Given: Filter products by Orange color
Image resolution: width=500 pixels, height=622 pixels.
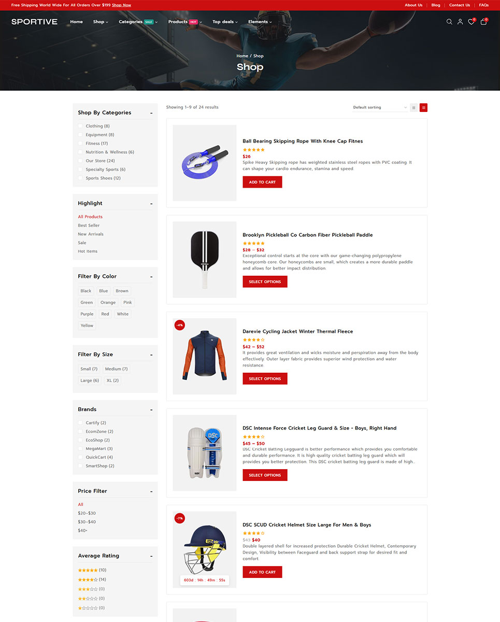Looking at the screenshot, I should point(108,302).
